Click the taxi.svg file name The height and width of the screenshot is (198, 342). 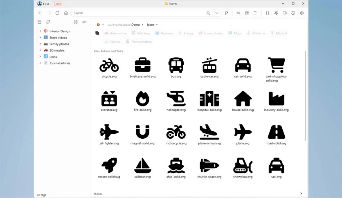tap(277, 177)
